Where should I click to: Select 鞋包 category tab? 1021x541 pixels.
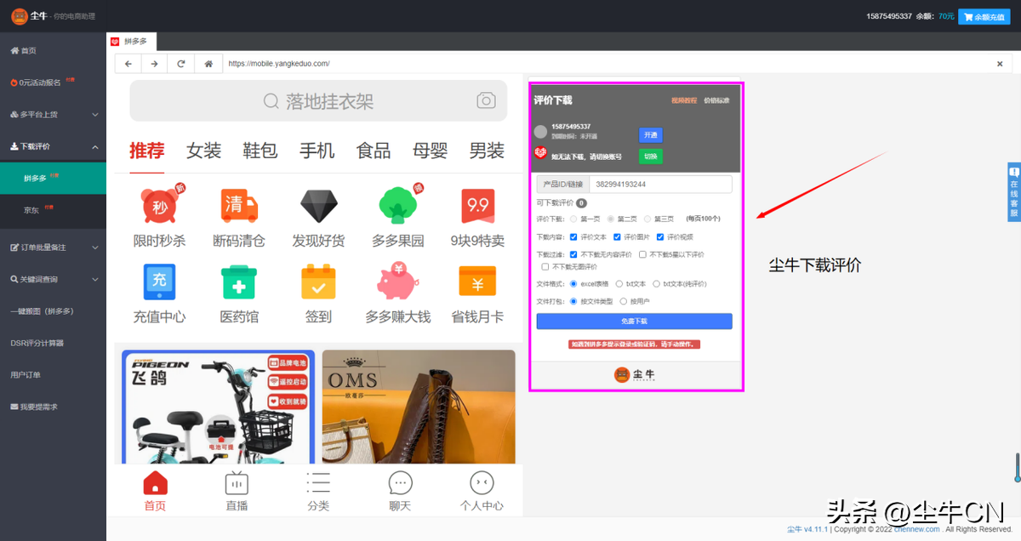pos(260,151)
